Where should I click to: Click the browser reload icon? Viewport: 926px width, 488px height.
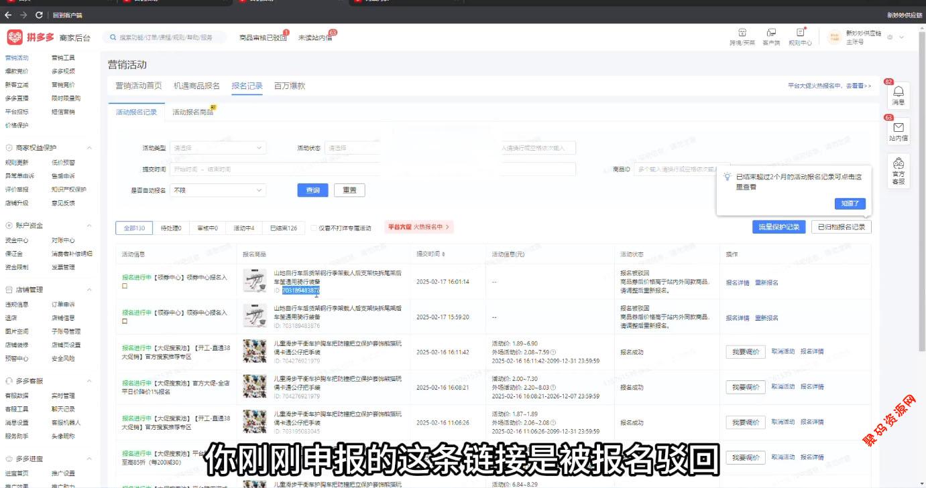click(x=39, y=15)
